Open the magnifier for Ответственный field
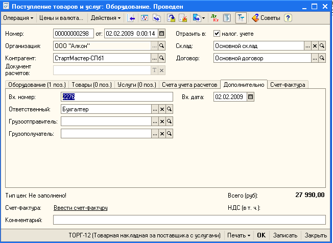The height and width of the screenshot is (243, 333). pos(169,109)
